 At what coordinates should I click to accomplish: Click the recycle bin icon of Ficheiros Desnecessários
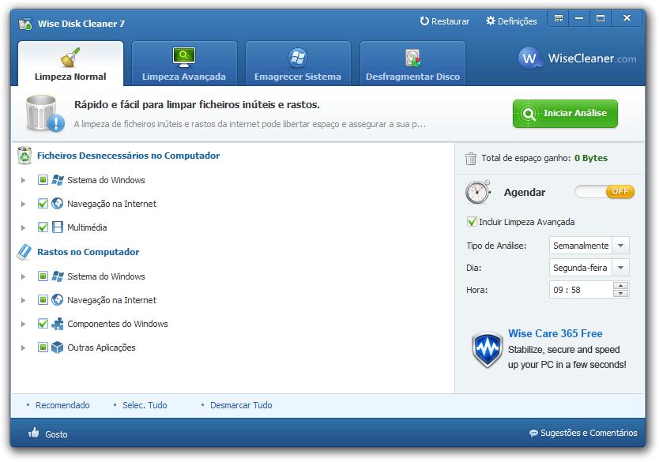point(24,156)
